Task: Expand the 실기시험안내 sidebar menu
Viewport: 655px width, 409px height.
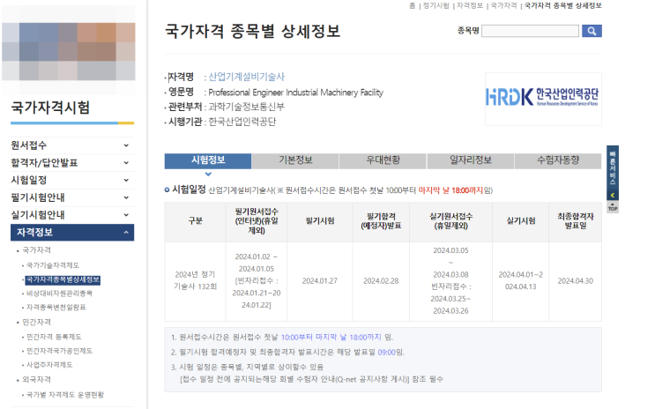Action: tap(72, 215)
